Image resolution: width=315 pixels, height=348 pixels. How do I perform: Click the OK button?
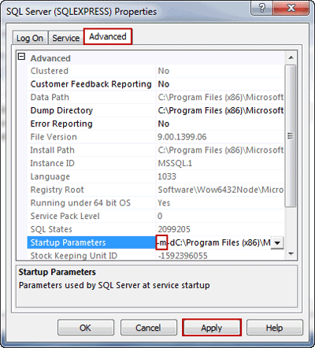tap(86, 328)
